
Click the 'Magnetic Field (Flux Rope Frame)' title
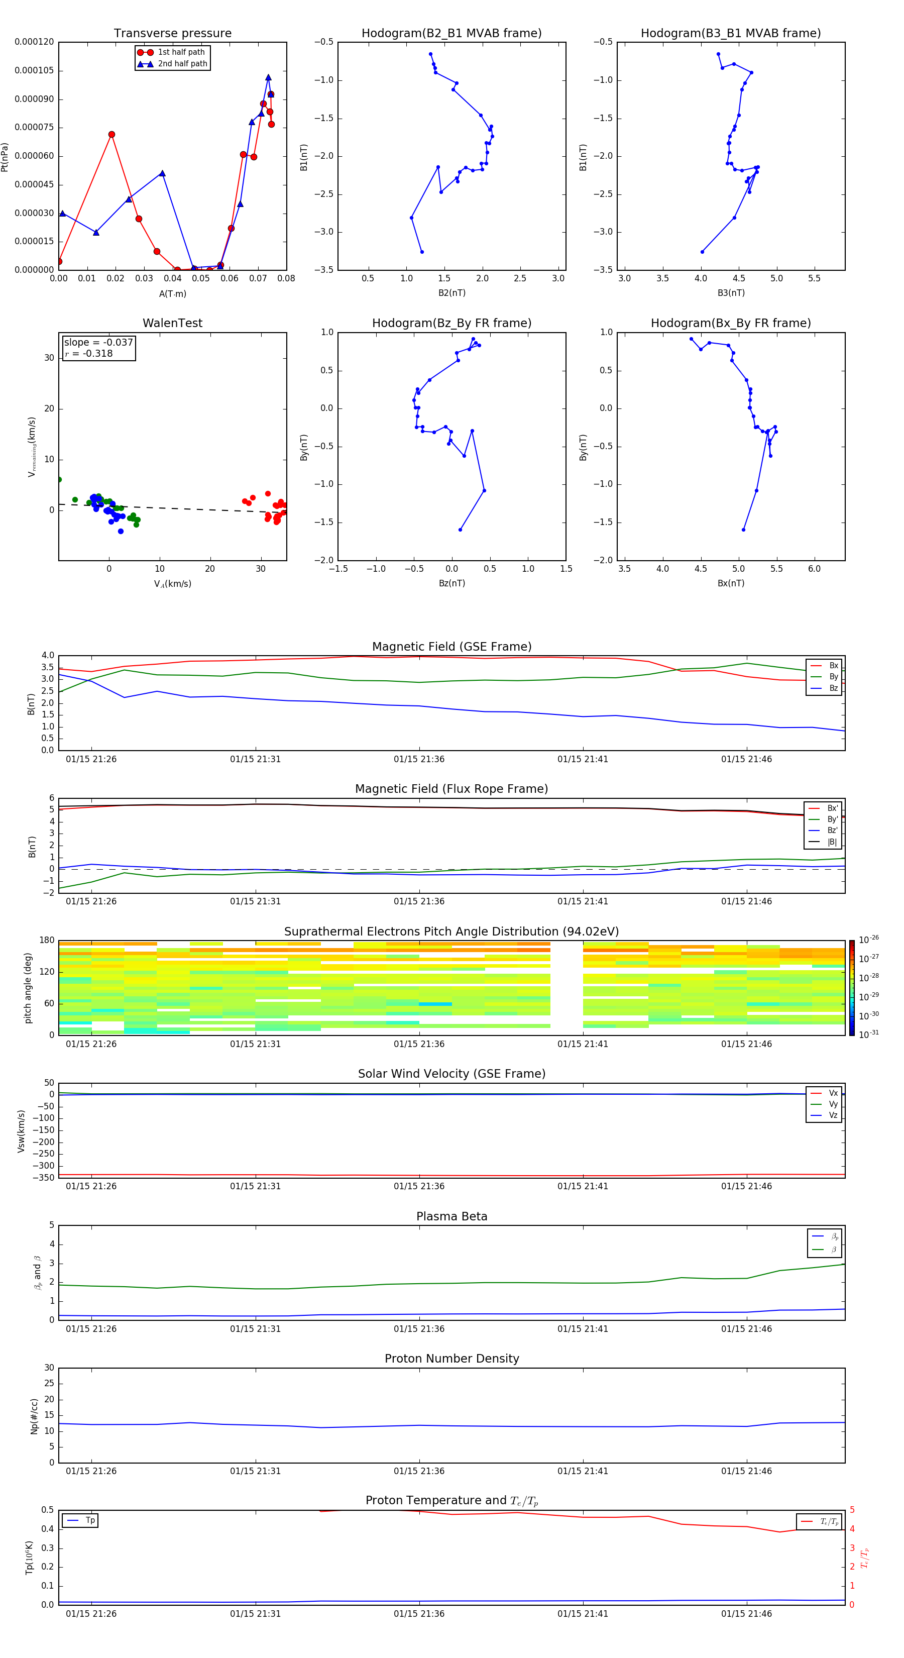(451, 788)
